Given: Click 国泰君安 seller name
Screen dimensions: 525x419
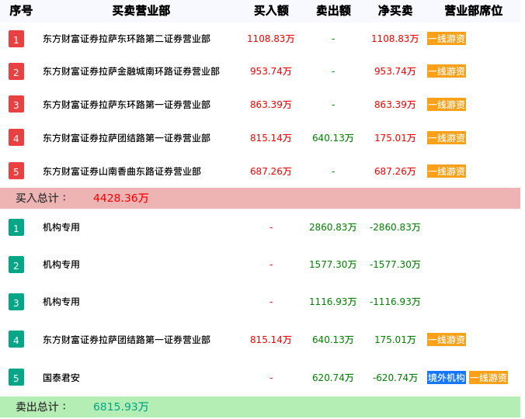Looking at the screenshot, I should [61, 378].
